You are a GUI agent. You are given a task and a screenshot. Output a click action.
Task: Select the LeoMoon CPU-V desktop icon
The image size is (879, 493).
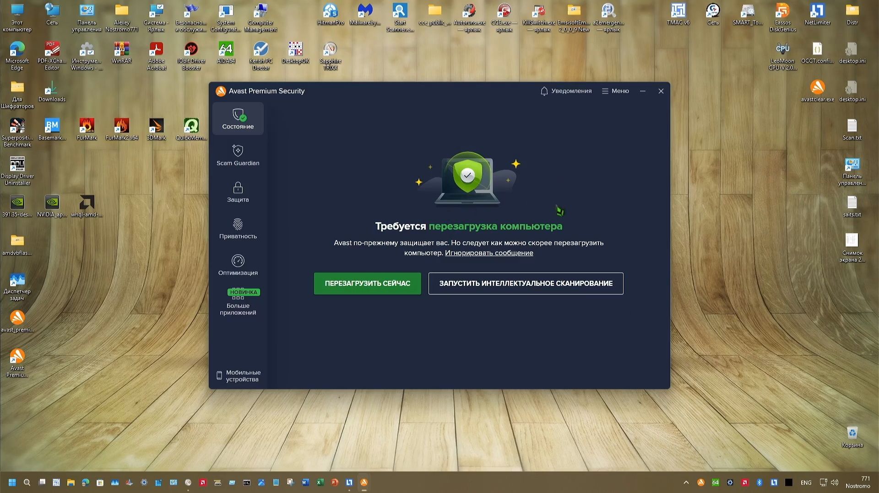pos(782,56)
